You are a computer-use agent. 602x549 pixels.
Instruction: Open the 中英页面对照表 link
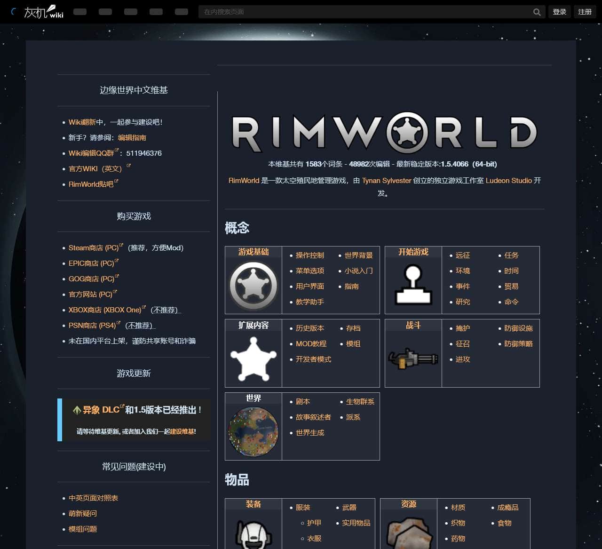pos(93,498)
